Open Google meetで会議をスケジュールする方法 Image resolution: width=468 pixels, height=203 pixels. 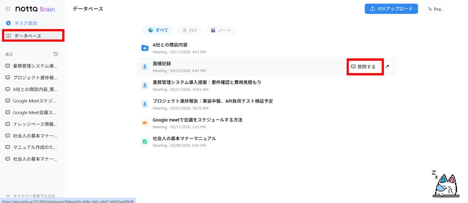pos(266,123)
